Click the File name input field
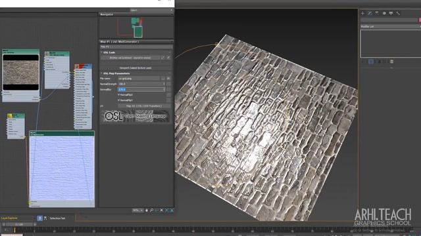The height and width of the screenshot is (236, 421). (139, 79)
